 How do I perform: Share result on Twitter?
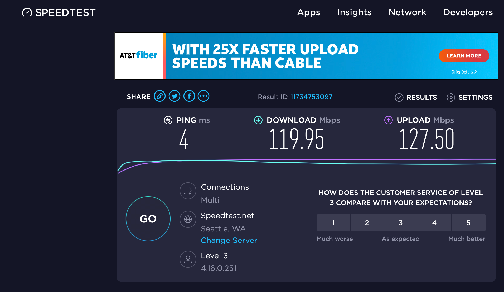175,96
